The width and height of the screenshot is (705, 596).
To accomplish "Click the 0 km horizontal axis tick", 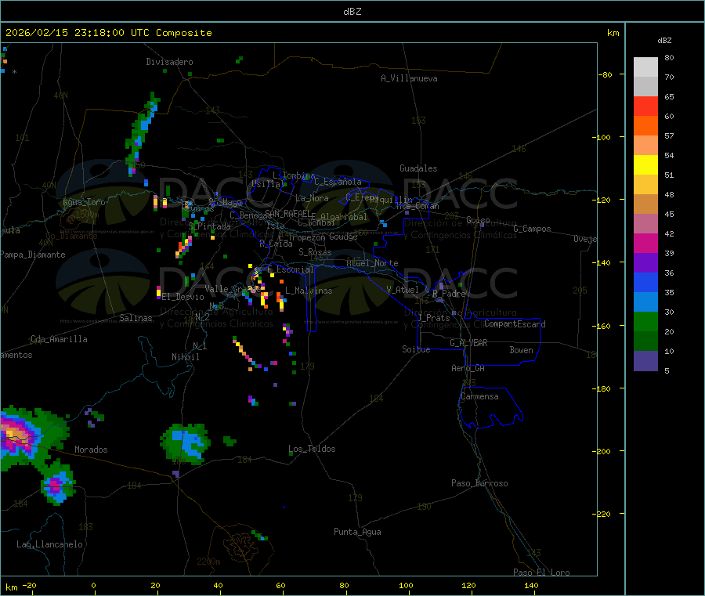I will [93, 585].
